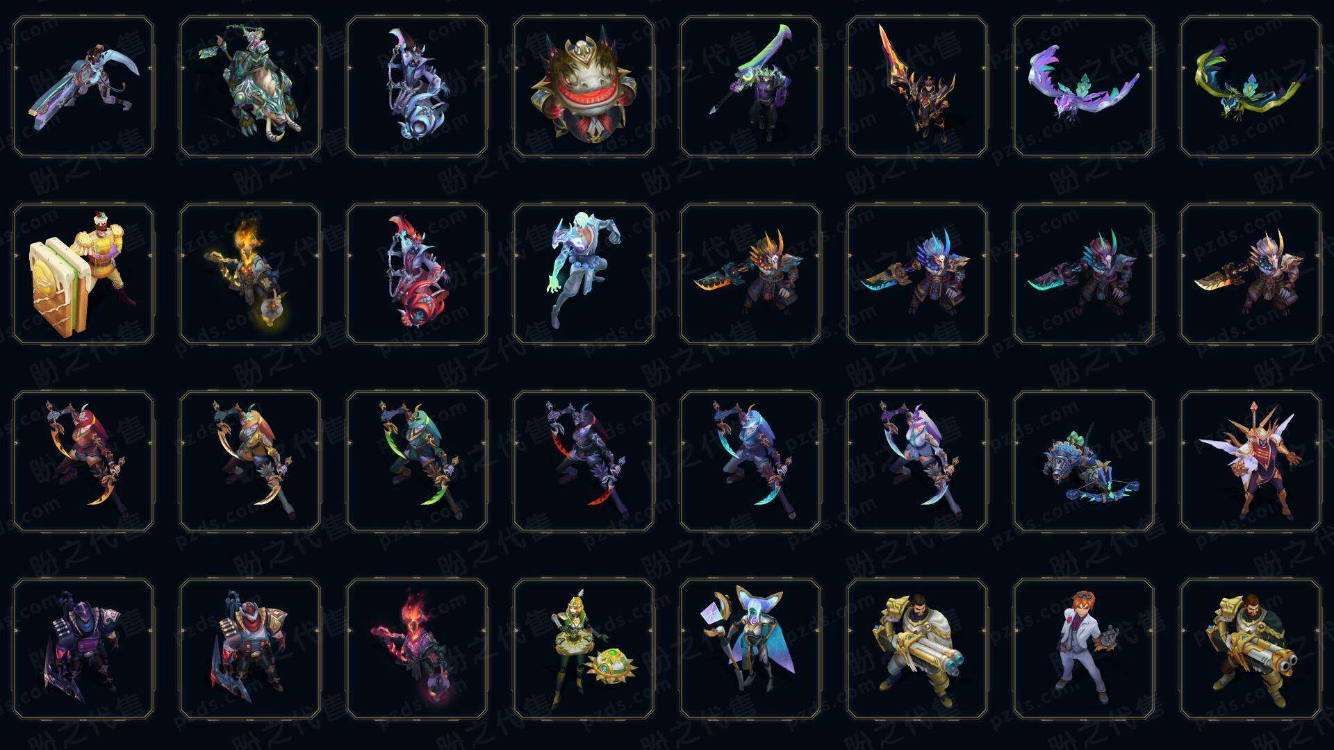
Task: Select the pink flaming lantern chroma
Action: 417,649
